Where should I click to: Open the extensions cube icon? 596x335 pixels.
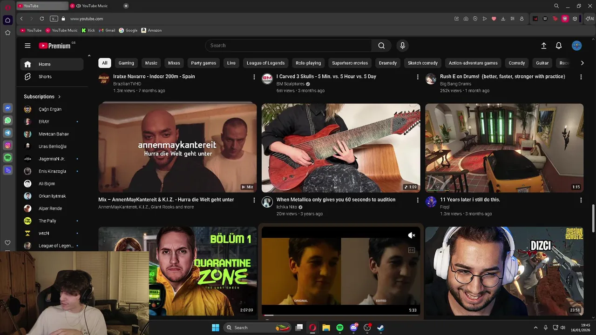click(575, 19)
